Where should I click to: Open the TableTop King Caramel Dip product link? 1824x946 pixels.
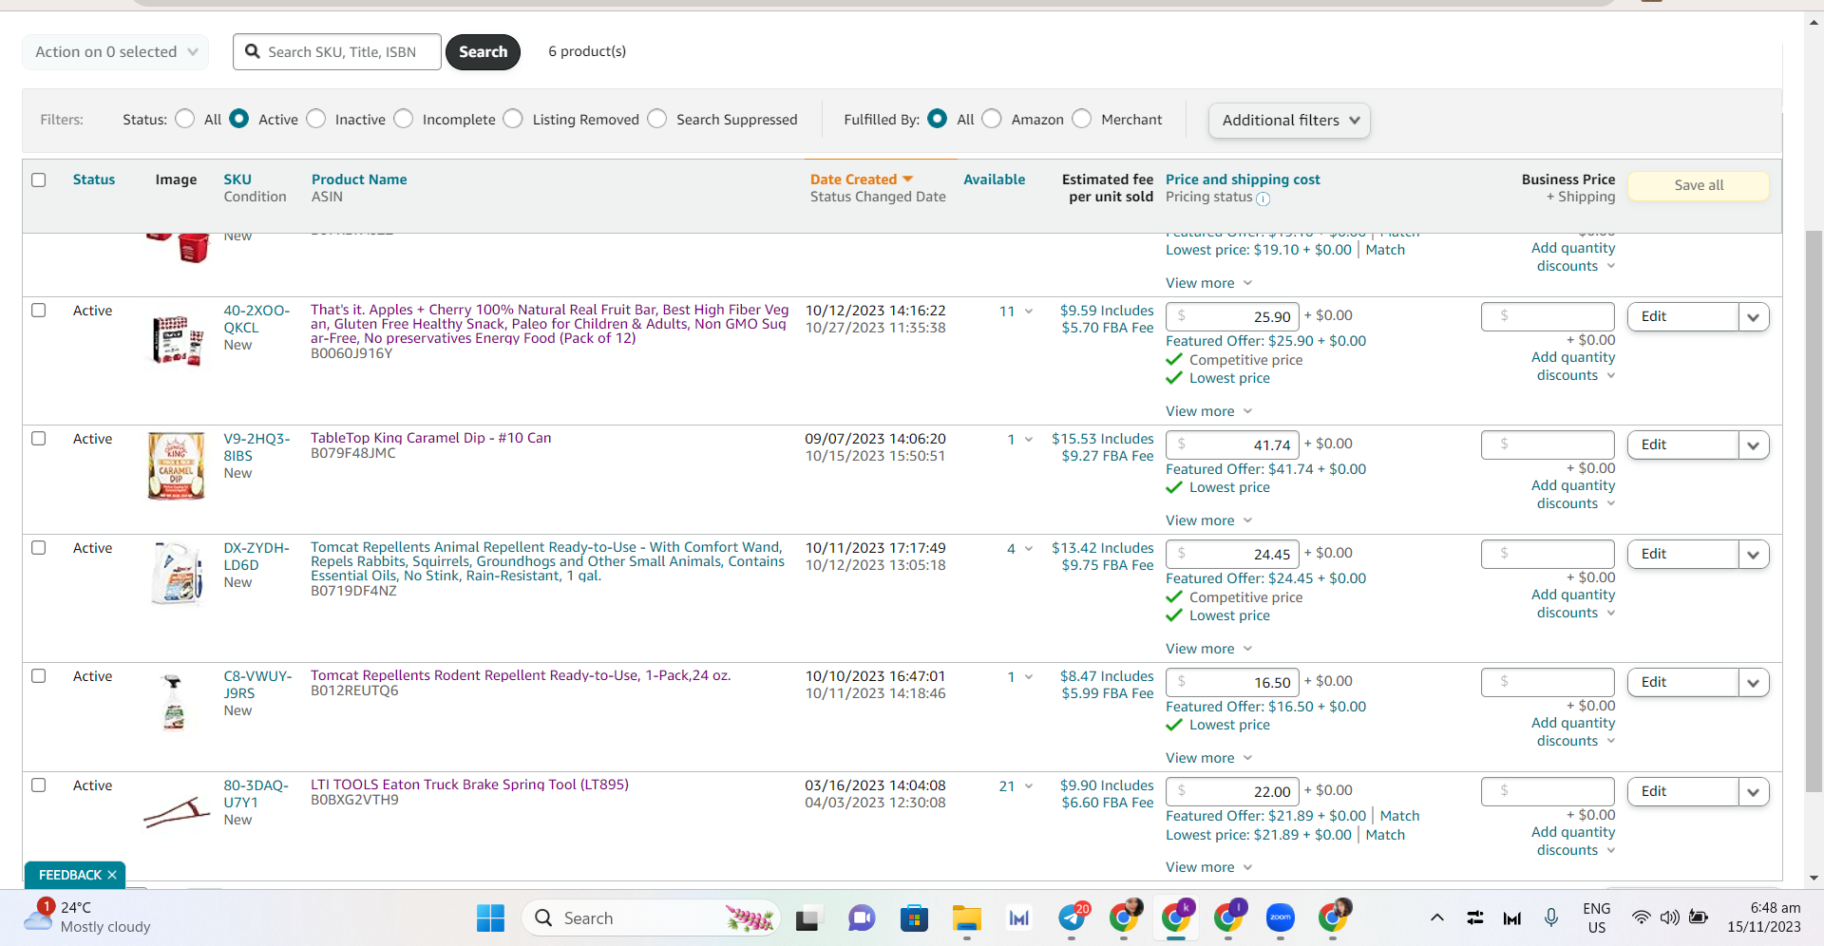coord(430,438)
